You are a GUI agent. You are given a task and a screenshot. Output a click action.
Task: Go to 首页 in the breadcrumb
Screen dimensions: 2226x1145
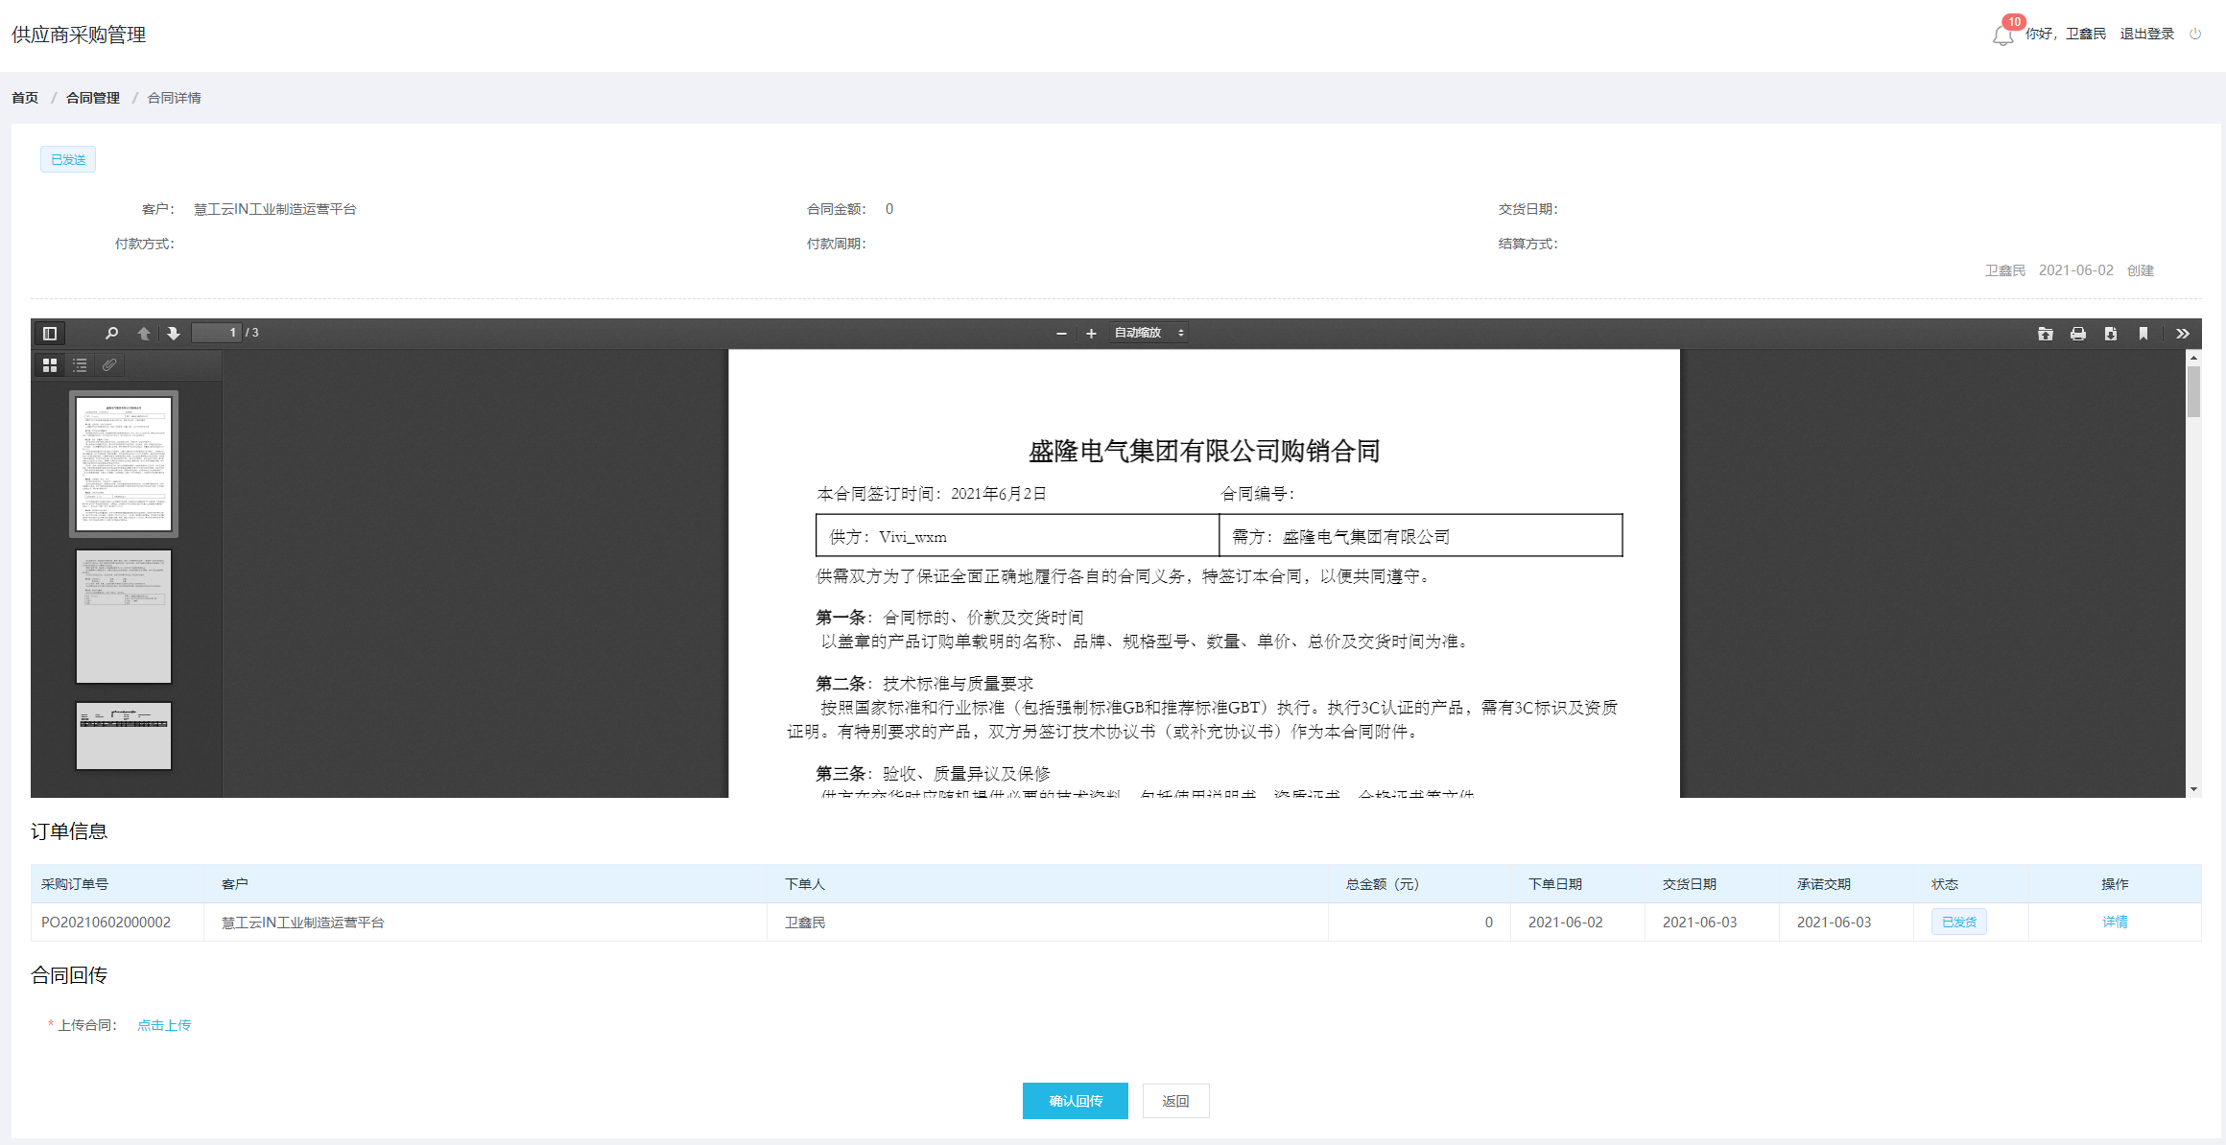(25, 98)
